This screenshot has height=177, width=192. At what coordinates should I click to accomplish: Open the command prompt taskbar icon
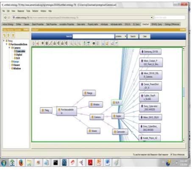click(x=56, y=163)
